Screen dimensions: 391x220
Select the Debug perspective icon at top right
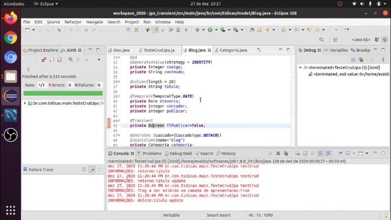pos(385,40)
